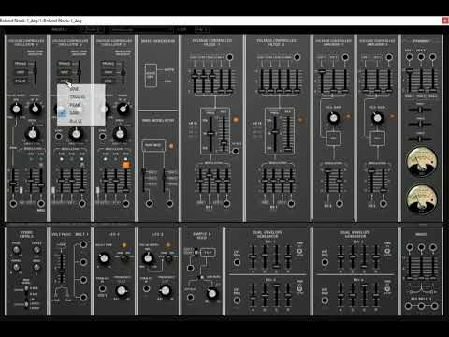Toggle the LFO 2 yellow LED

(168, 245)
